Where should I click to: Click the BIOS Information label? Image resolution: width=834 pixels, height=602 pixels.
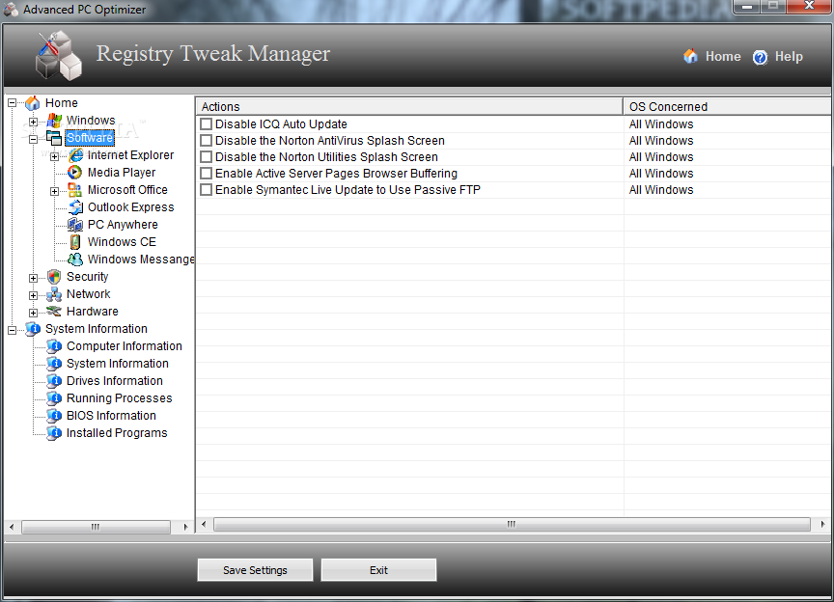point(111,416)
